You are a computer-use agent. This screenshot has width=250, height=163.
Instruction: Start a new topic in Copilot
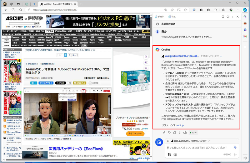coord(159,142)
